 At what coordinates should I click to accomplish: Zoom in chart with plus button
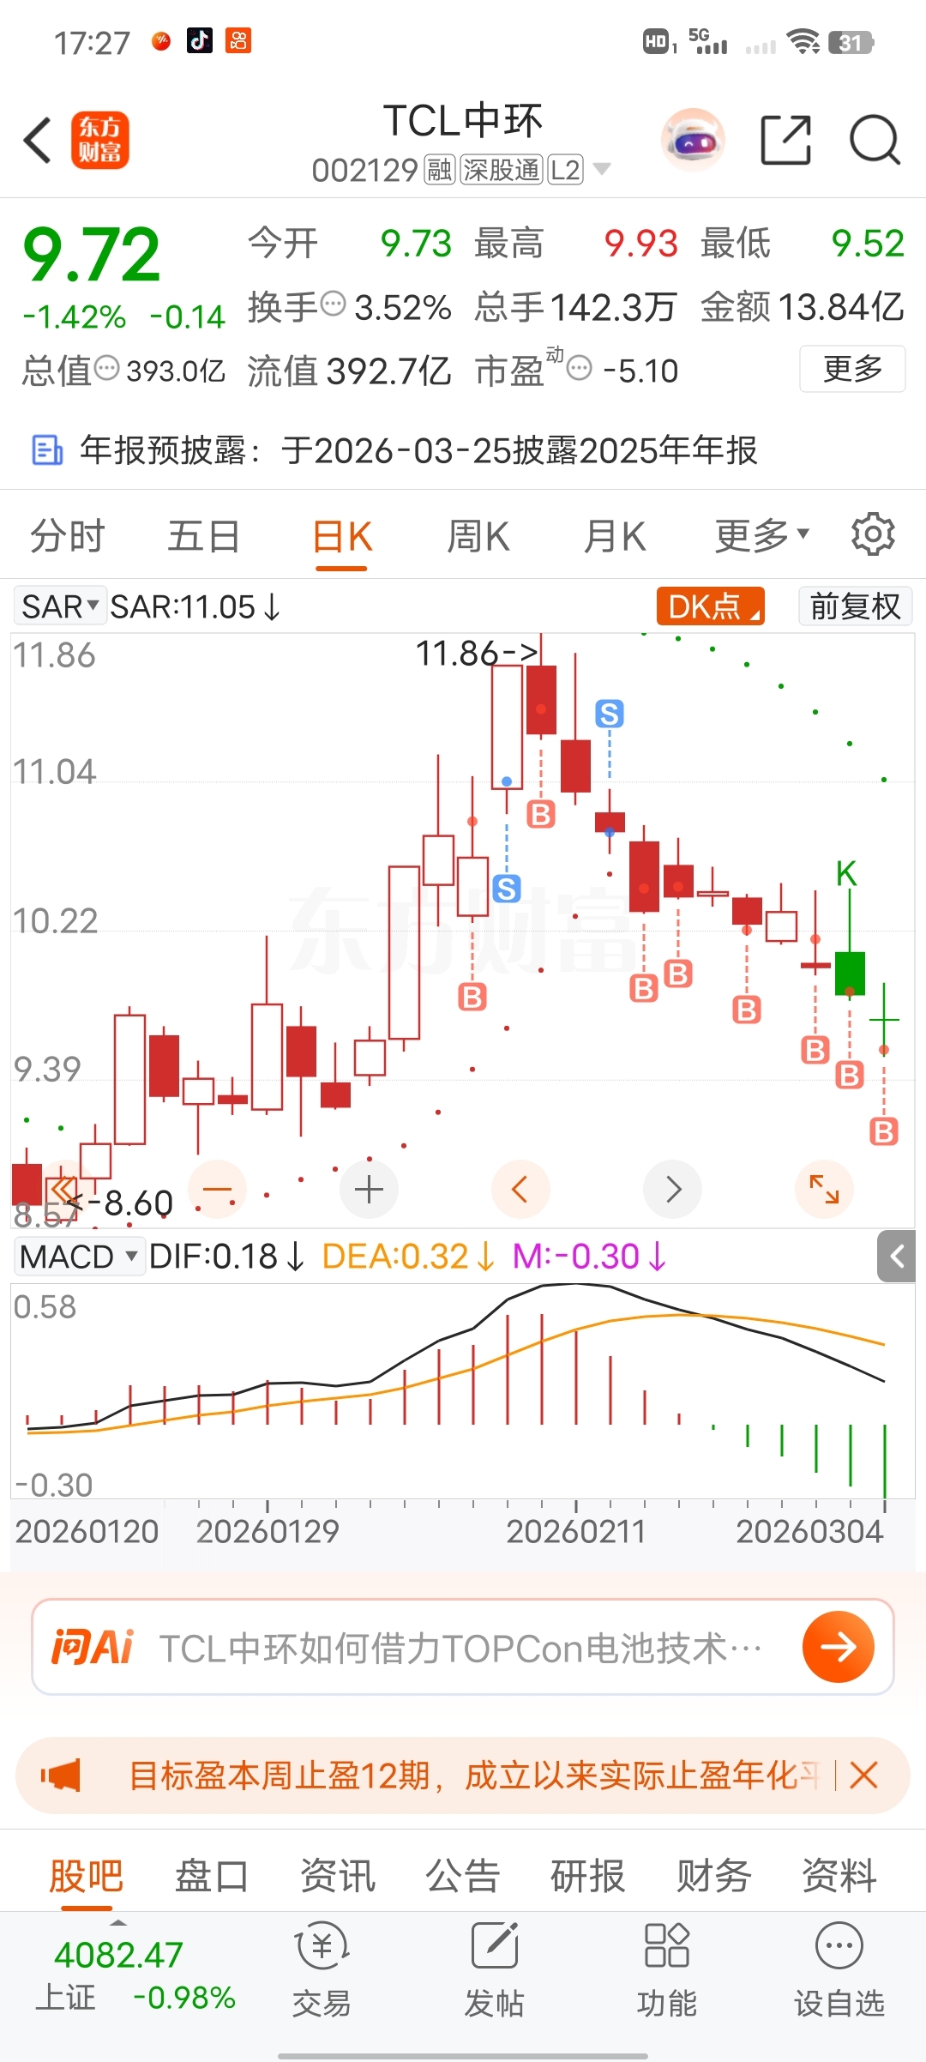369,1190
